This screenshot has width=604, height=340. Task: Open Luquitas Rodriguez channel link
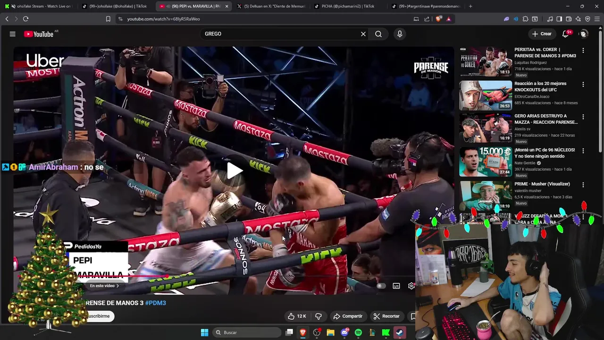pos(530,62)
